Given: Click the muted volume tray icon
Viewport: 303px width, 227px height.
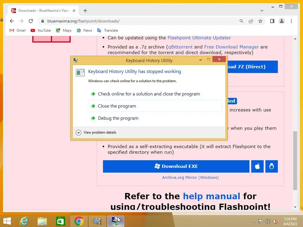Looking at the screenshot, I should tap(275, 221).
